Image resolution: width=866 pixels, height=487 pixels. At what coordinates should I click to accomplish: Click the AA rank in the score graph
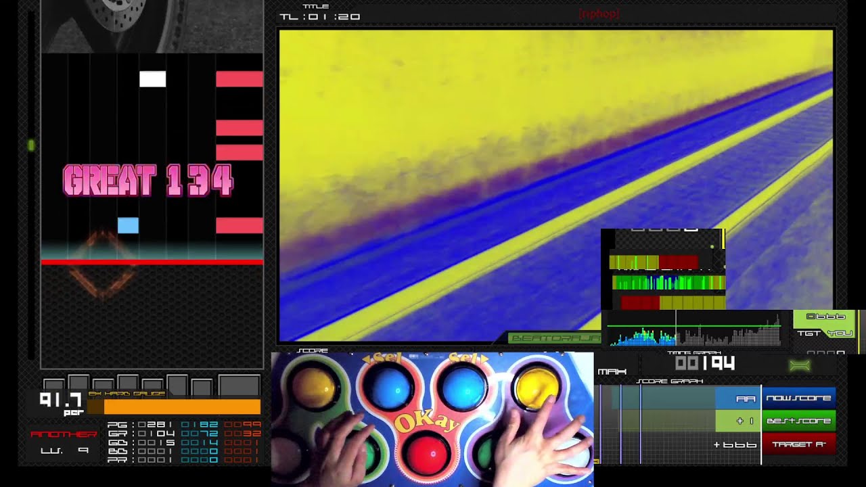coord(745,399)
